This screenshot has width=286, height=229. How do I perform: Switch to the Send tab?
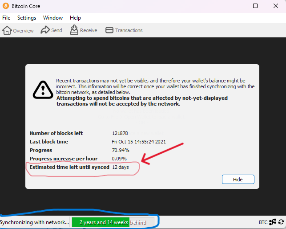point(51,30)
